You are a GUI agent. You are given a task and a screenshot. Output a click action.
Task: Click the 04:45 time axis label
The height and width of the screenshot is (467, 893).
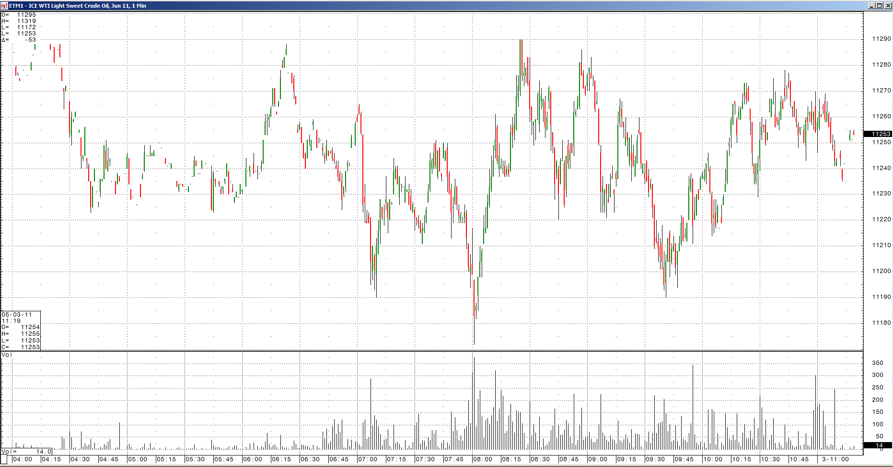pyautogui.click(x=109, y=459)
